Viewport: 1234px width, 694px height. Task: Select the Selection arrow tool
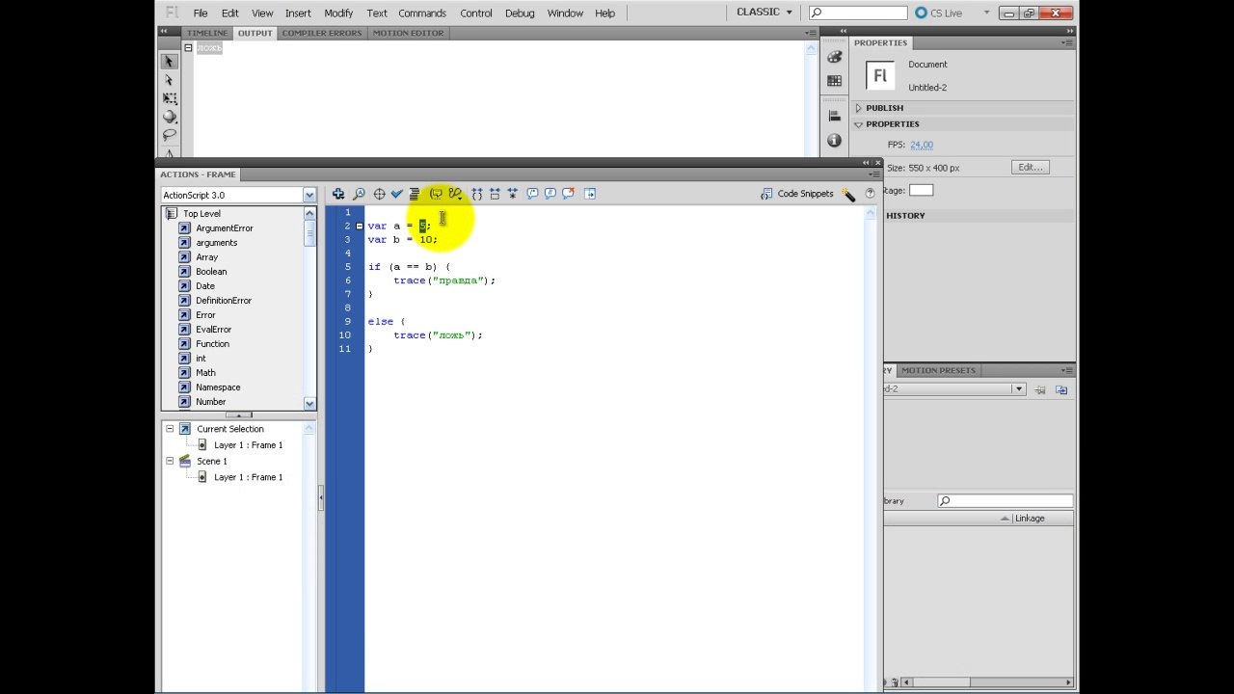pos(170,62)
